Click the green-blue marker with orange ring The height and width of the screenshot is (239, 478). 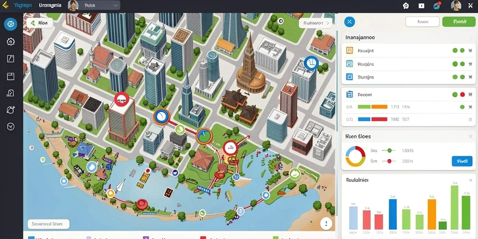tap(204, 136)
